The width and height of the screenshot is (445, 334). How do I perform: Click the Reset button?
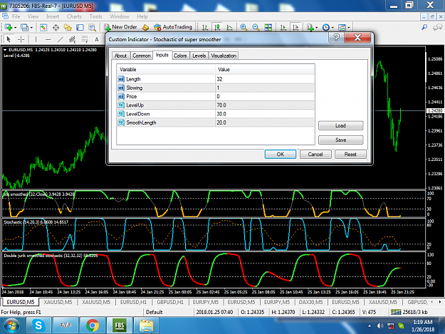point(350,154)
